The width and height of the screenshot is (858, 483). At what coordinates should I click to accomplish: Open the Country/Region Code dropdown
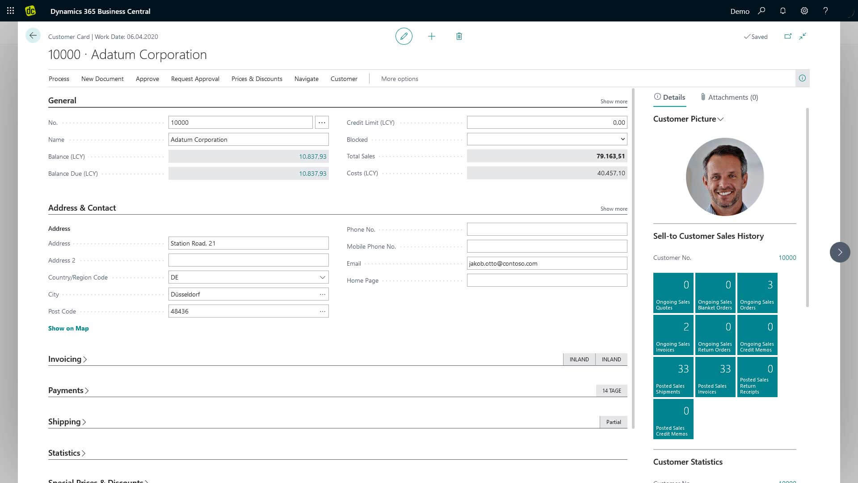322,277
